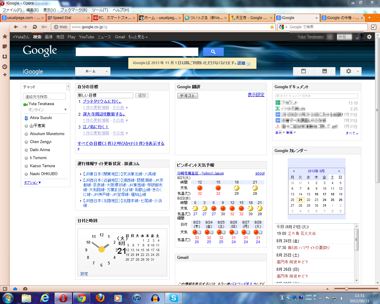Open 新規 dropdown in Google ドキュメント gadget
Image resolution: width=380 pixels, height=304 pixels.
coord(291,133)
